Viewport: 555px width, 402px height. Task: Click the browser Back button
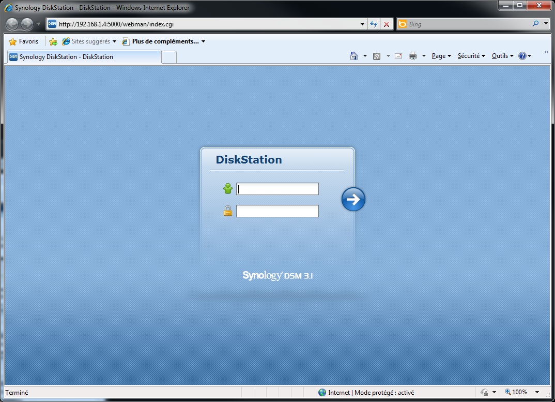tap(12, 24)
